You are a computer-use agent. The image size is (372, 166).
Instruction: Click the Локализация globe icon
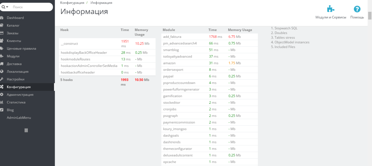(x=1, y=71)
